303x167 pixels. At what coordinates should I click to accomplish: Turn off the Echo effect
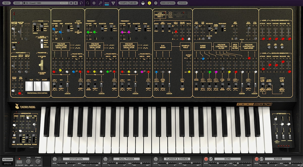click(x=206, y=159)
